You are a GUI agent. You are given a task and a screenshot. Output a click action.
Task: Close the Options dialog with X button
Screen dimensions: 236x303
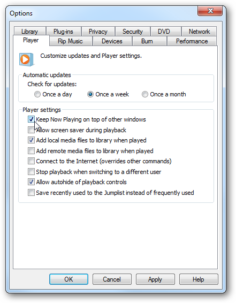click(x=210, y=11)
